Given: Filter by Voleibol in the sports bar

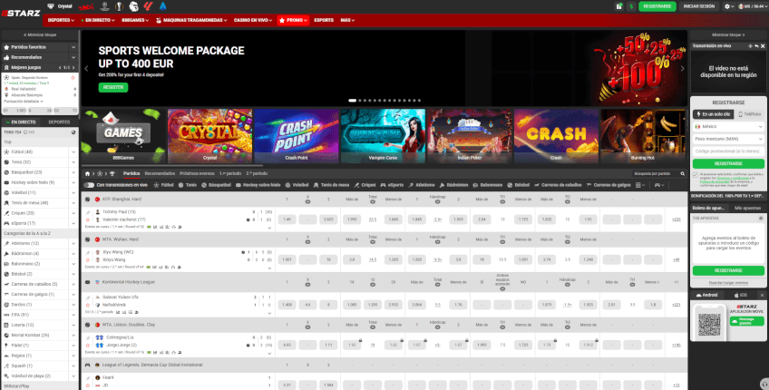Looking at the screenshot, I should [x=297, y=185].
